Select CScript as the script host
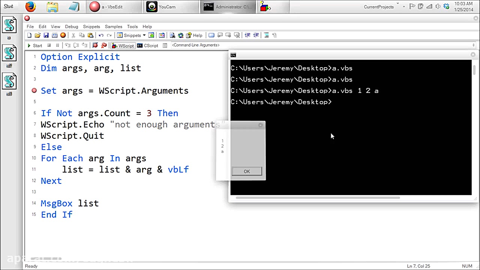This screenshot has width=480, height=270. (x=147, y=46)
